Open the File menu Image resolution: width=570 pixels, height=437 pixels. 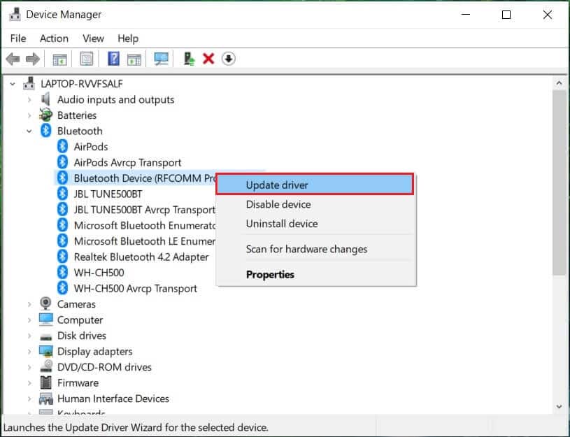(x=18, y=38)
